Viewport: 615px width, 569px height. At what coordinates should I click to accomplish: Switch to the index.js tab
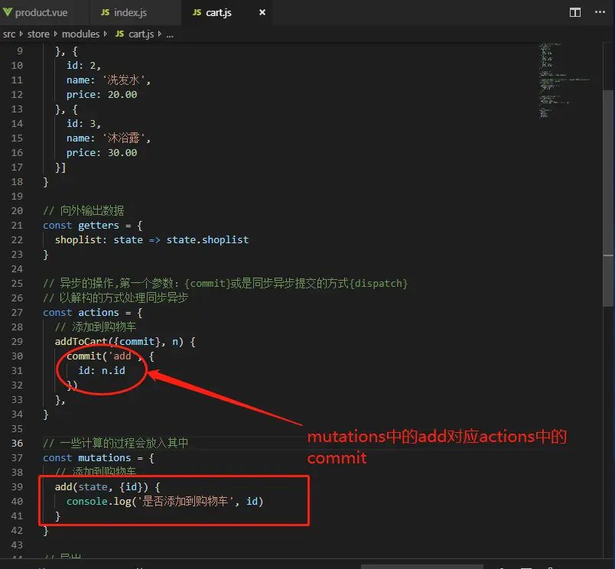(x=130, y=12)
